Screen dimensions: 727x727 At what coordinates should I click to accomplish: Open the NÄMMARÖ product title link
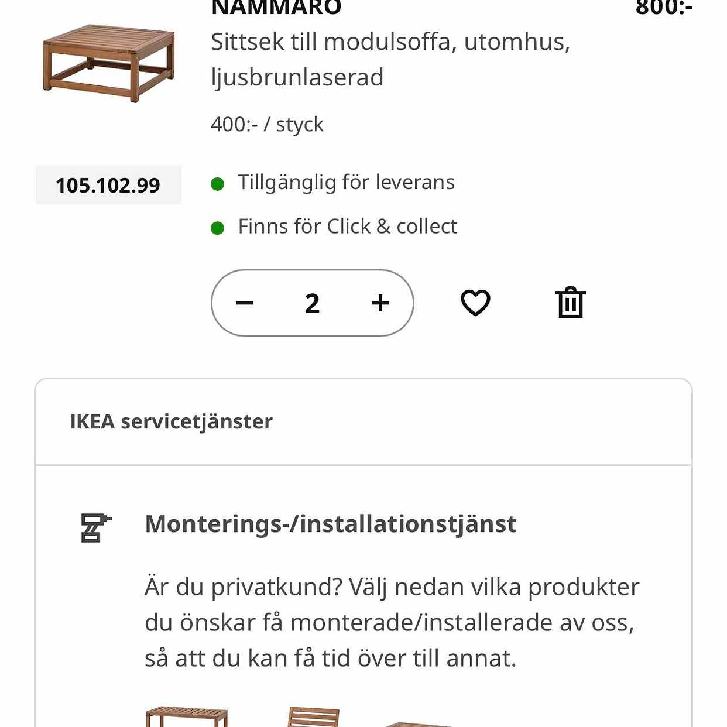276,8
